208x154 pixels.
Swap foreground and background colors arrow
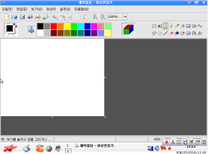[x=15, y=25]
